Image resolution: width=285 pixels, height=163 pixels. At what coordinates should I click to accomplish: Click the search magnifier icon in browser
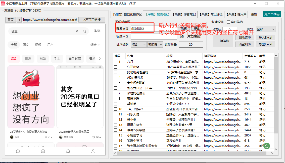(84, 31)
